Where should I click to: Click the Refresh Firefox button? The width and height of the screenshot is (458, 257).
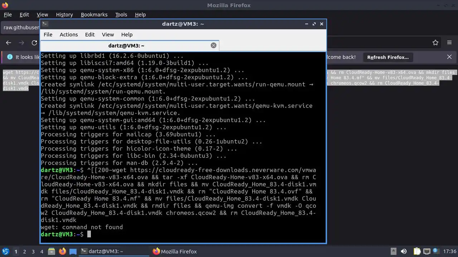[388, 57]
